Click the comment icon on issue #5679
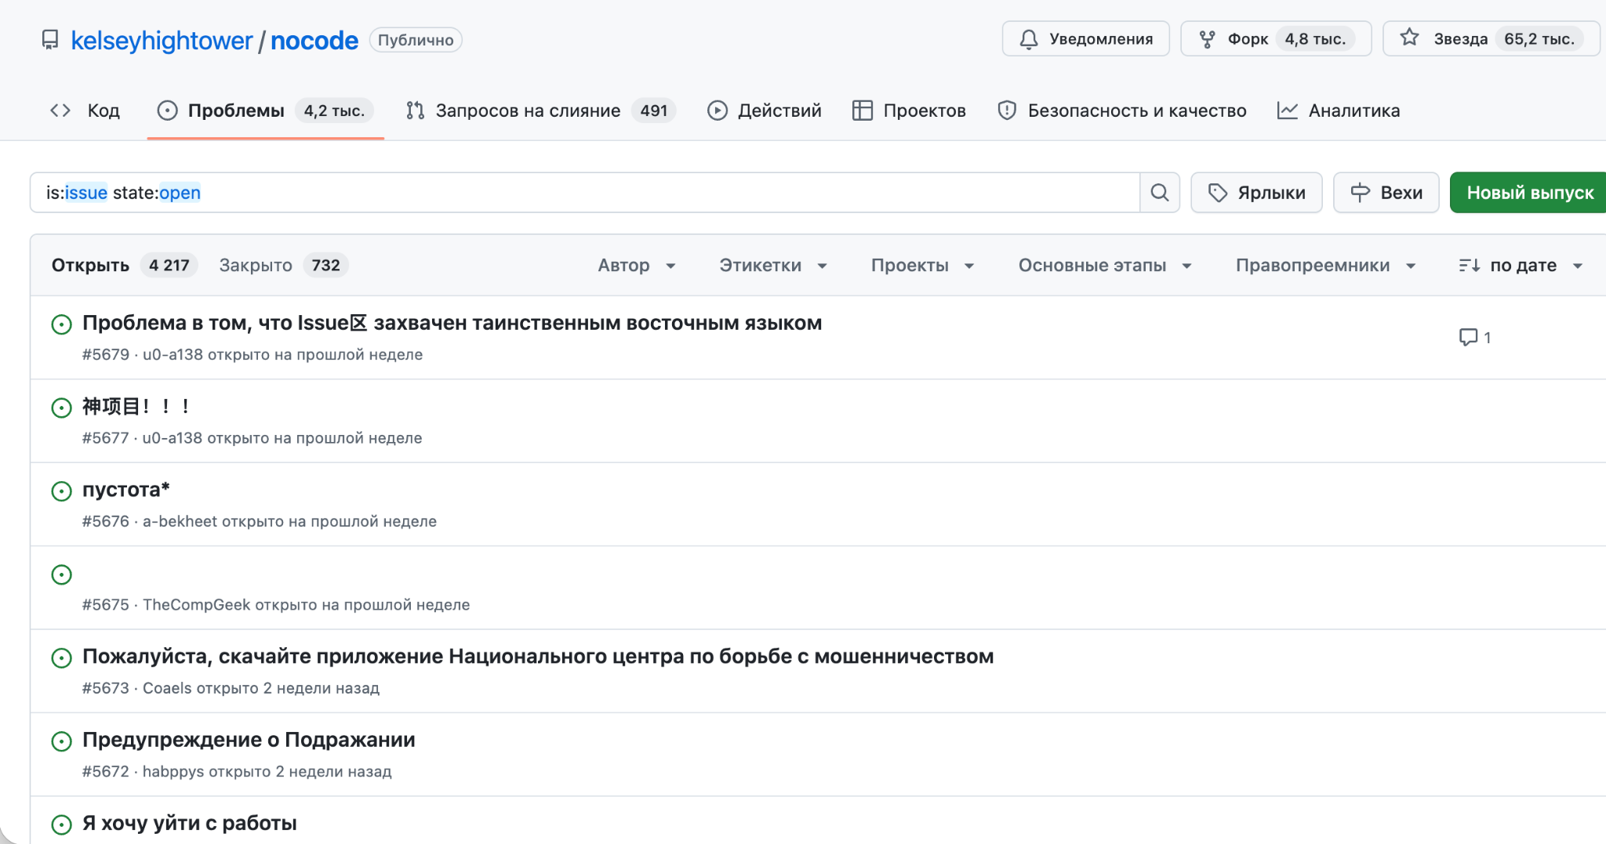This screenshot has width=1606, height=844. (1469, 337)
